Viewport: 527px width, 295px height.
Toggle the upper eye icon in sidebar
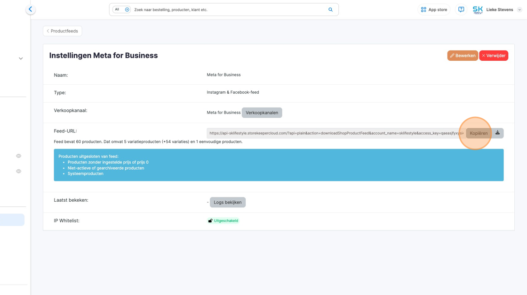19,156
